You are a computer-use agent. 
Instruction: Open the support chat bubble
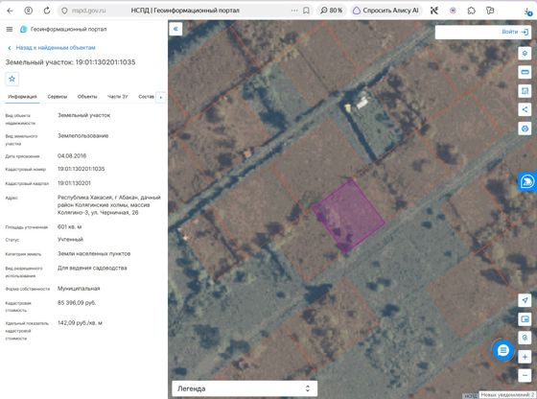[503, 350]
